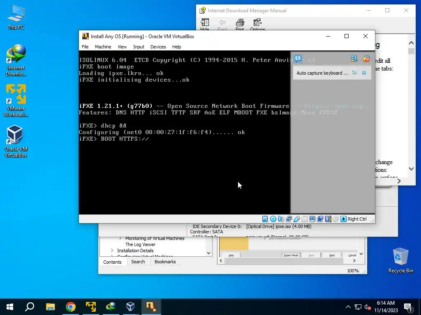Click the Internet Download Manager taskbar icon
Image resolution: width=421 pixels, height=315 pixels.
(111, 307)
